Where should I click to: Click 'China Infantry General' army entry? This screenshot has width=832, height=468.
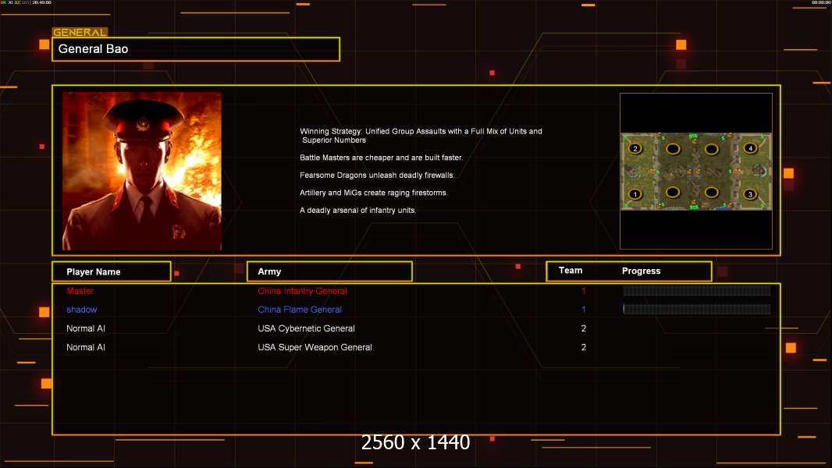click(x=303, y=291)
